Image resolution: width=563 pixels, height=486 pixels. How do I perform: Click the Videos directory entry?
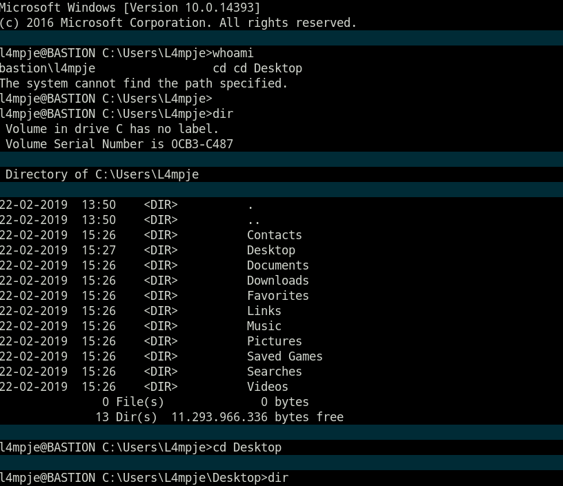tap(267, 387)
